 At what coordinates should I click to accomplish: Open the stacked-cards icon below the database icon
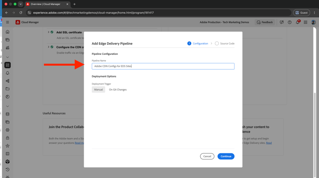tap(8, 122)
